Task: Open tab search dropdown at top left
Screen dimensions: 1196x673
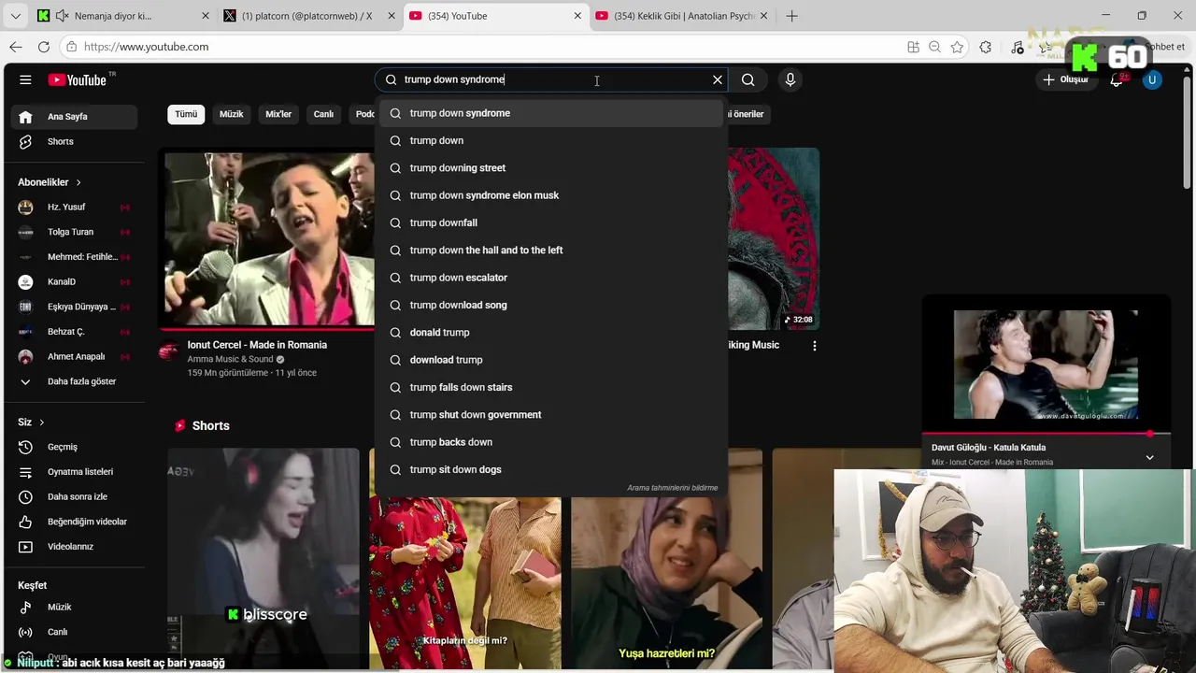Action: (16, 16)
